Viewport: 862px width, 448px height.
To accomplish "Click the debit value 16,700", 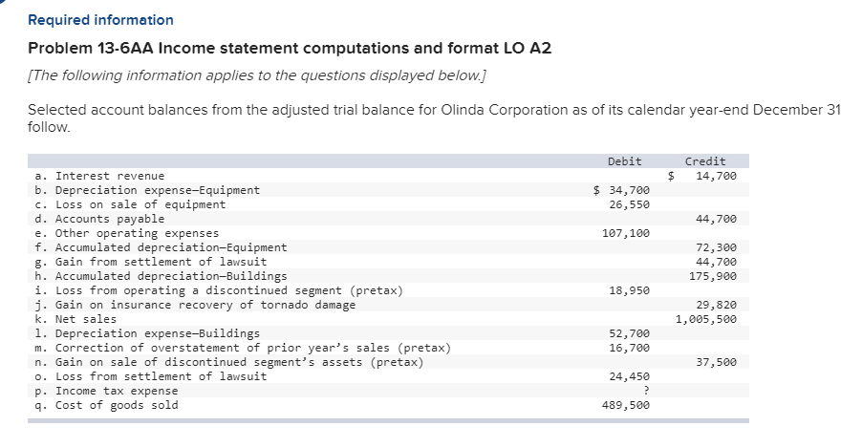I will 629,348.
